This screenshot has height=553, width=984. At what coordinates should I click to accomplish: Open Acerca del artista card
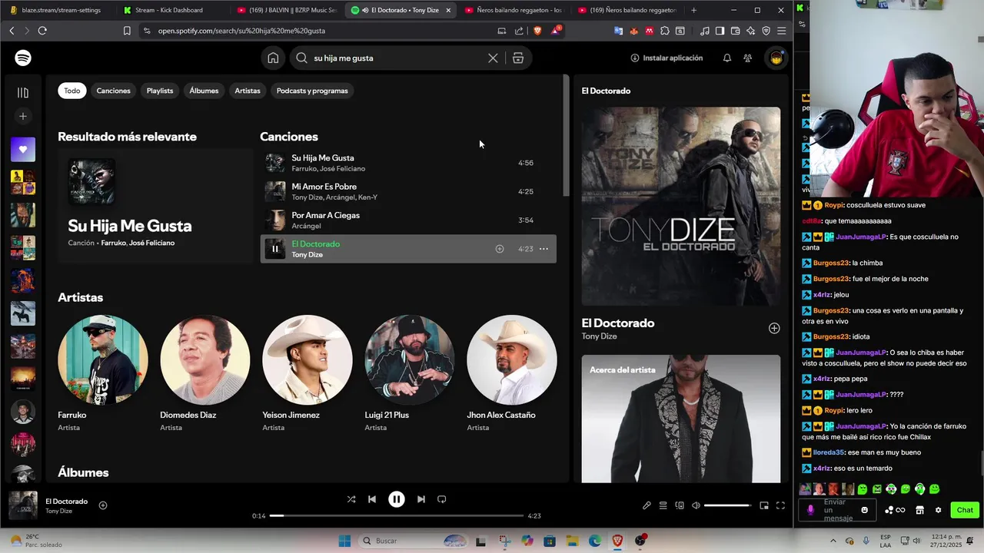(x=681, y=419)
